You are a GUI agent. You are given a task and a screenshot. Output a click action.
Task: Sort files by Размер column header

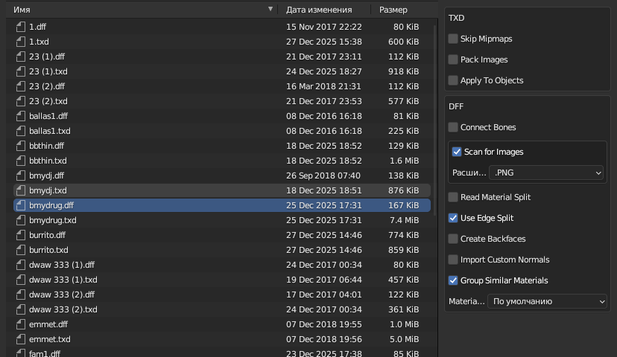tap(393, 10)
